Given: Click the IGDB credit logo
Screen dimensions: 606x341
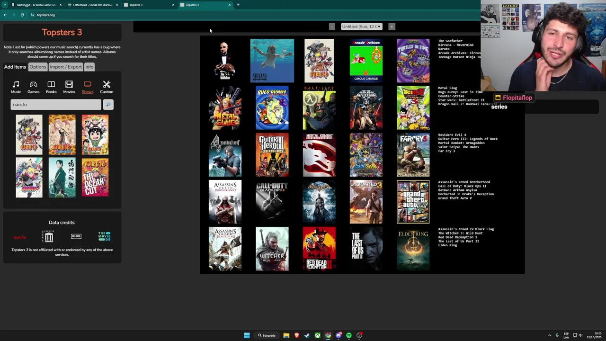Looking at the screenshot, I should (76, 236).
